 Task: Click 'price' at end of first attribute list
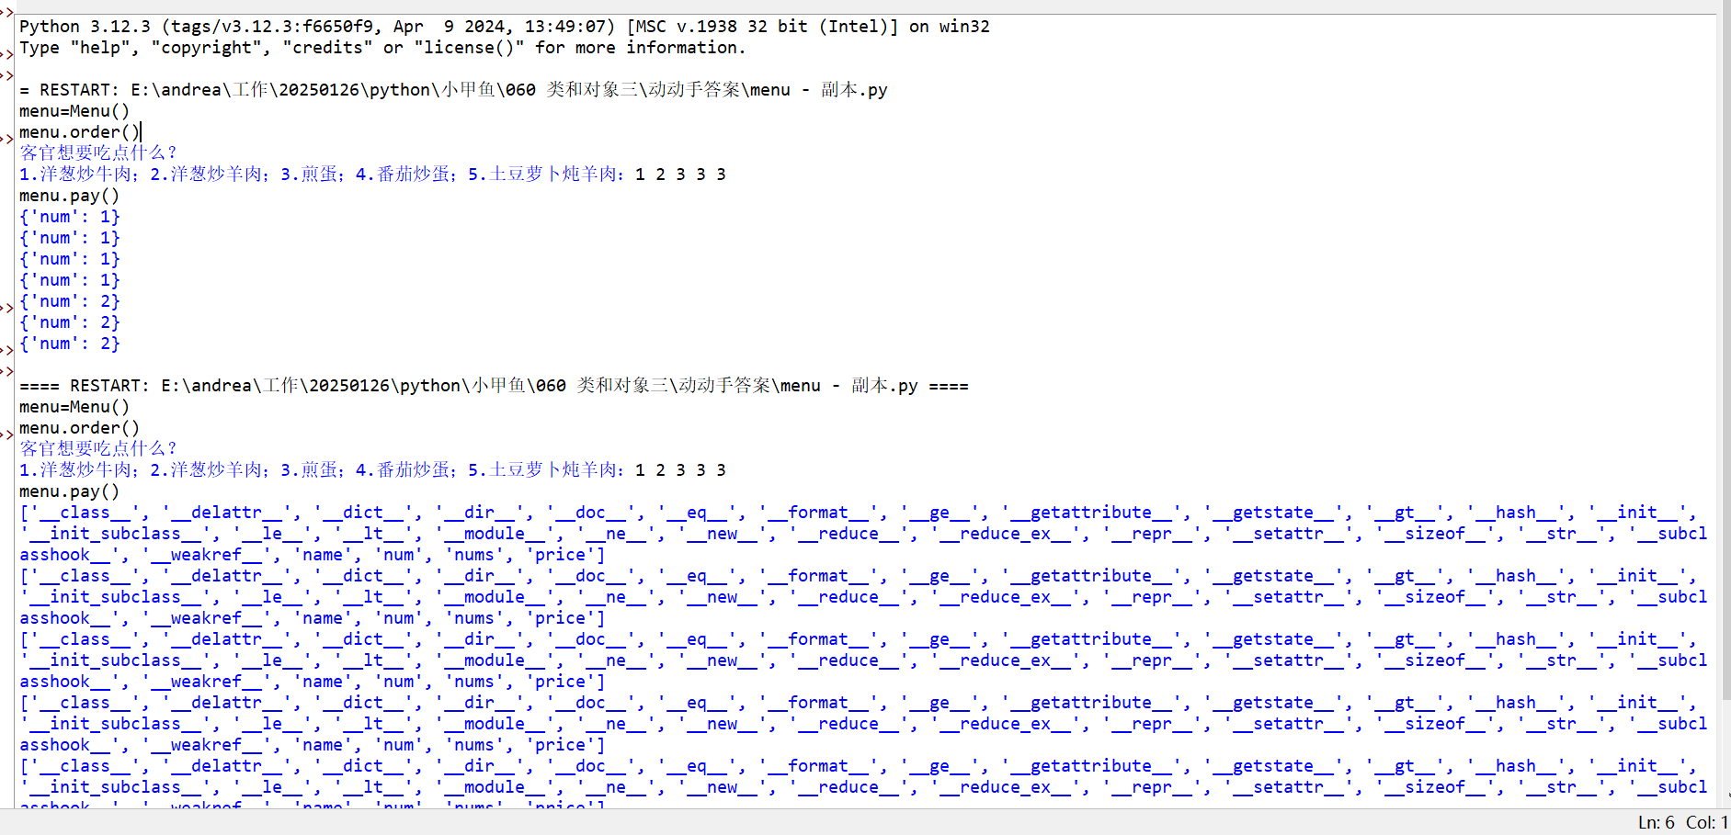point(560,555)
